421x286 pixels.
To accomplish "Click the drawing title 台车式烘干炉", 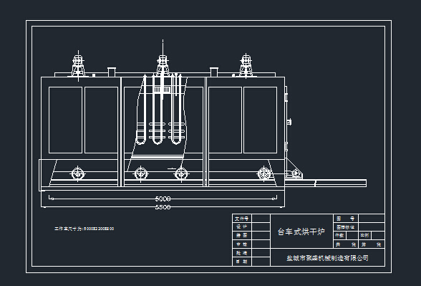I will coord(301,232).
